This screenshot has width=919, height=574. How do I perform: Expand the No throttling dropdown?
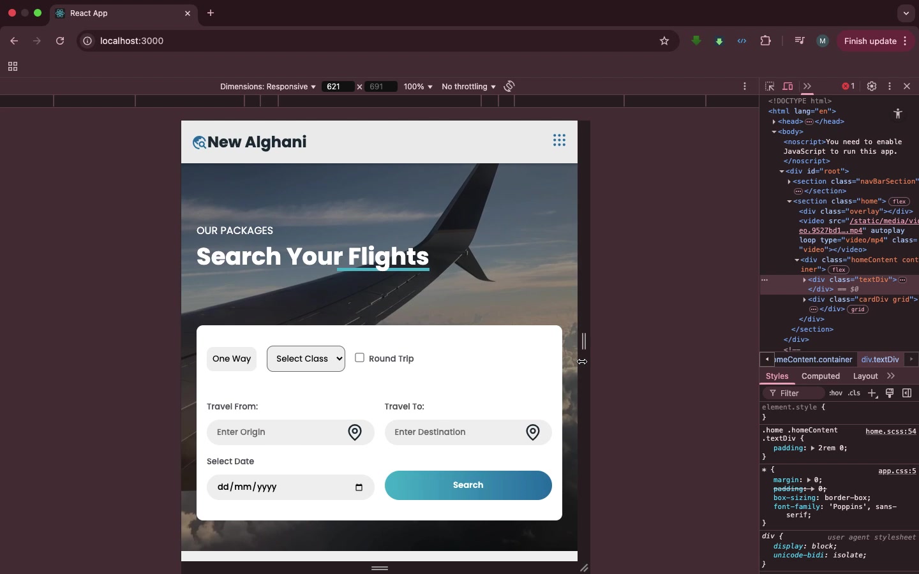(x=469, y=87)
